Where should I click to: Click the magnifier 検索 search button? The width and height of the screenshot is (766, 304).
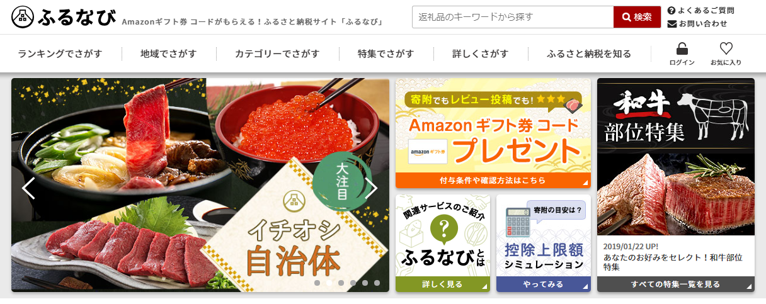click(637, 17)
